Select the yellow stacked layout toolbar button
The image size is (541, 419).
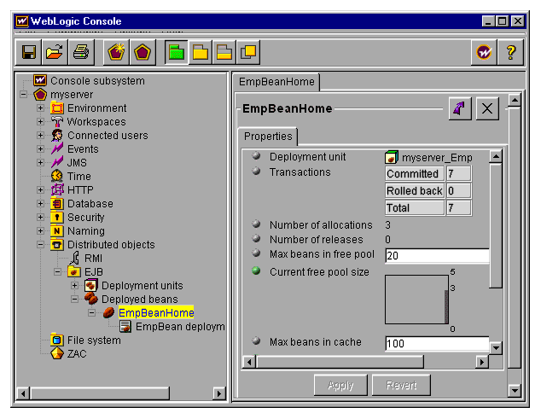224,52
